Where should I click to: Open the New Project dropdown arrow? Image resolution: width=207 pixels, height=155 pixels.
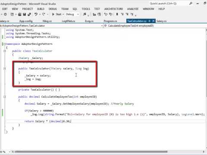click(x=16, y=14)
